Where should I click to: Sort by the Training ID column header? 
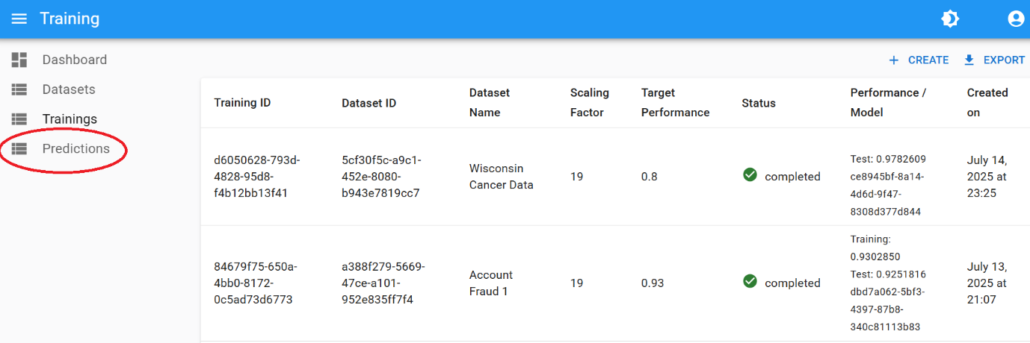(242, 103)
